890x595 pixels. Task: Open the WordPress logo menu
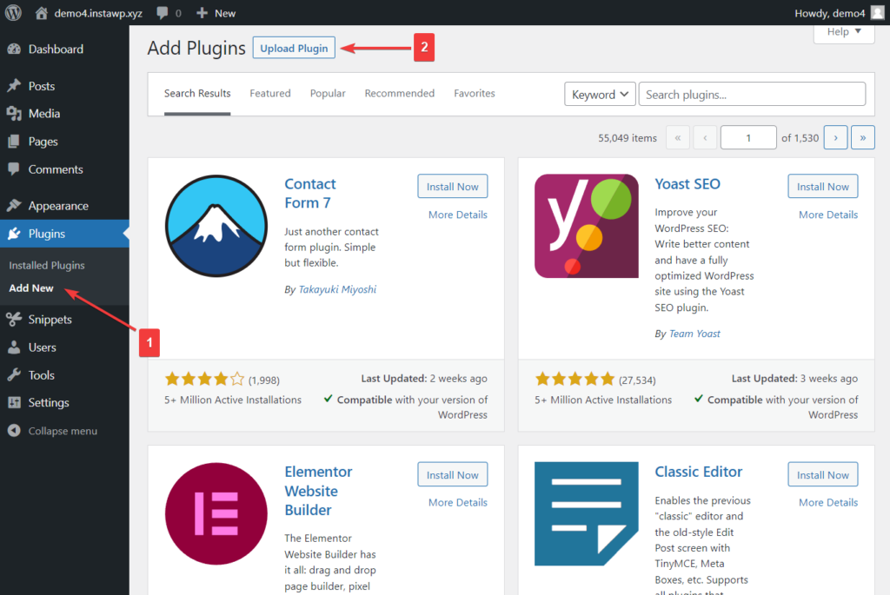(x=13, y=12)
